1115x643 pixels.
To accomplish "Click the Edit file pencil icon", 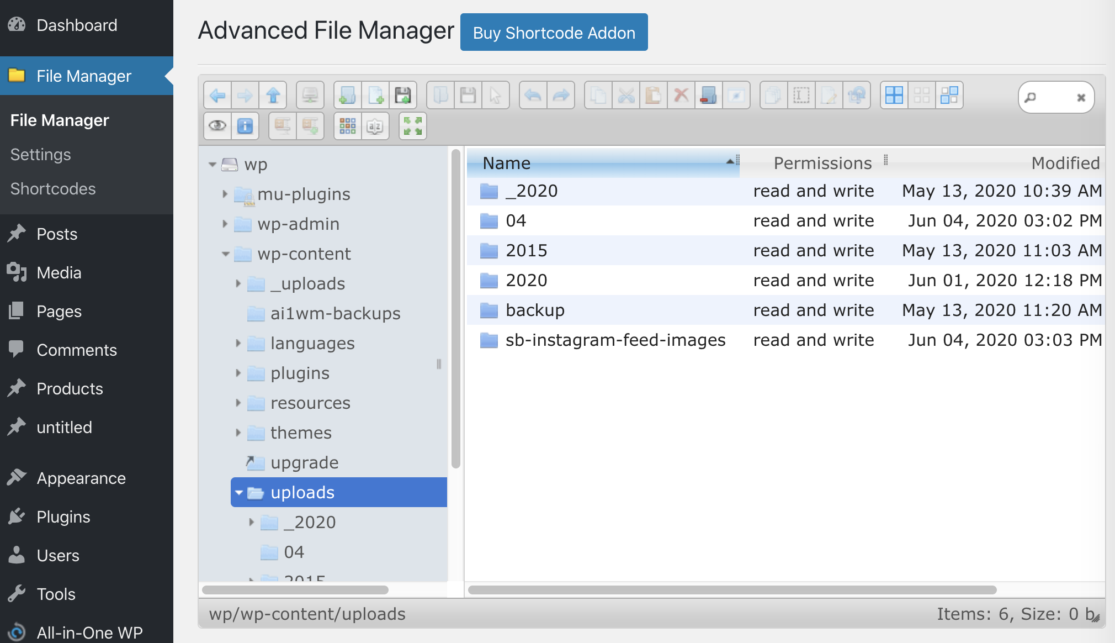I will tap(829, 96).
